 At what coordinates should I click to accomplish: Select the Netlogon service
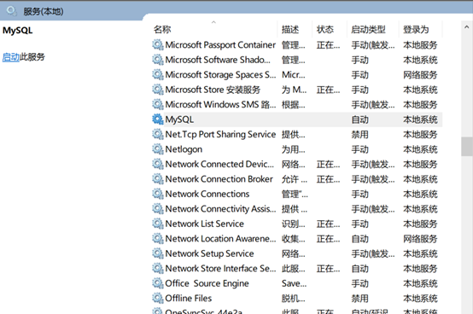coord(184,149)
